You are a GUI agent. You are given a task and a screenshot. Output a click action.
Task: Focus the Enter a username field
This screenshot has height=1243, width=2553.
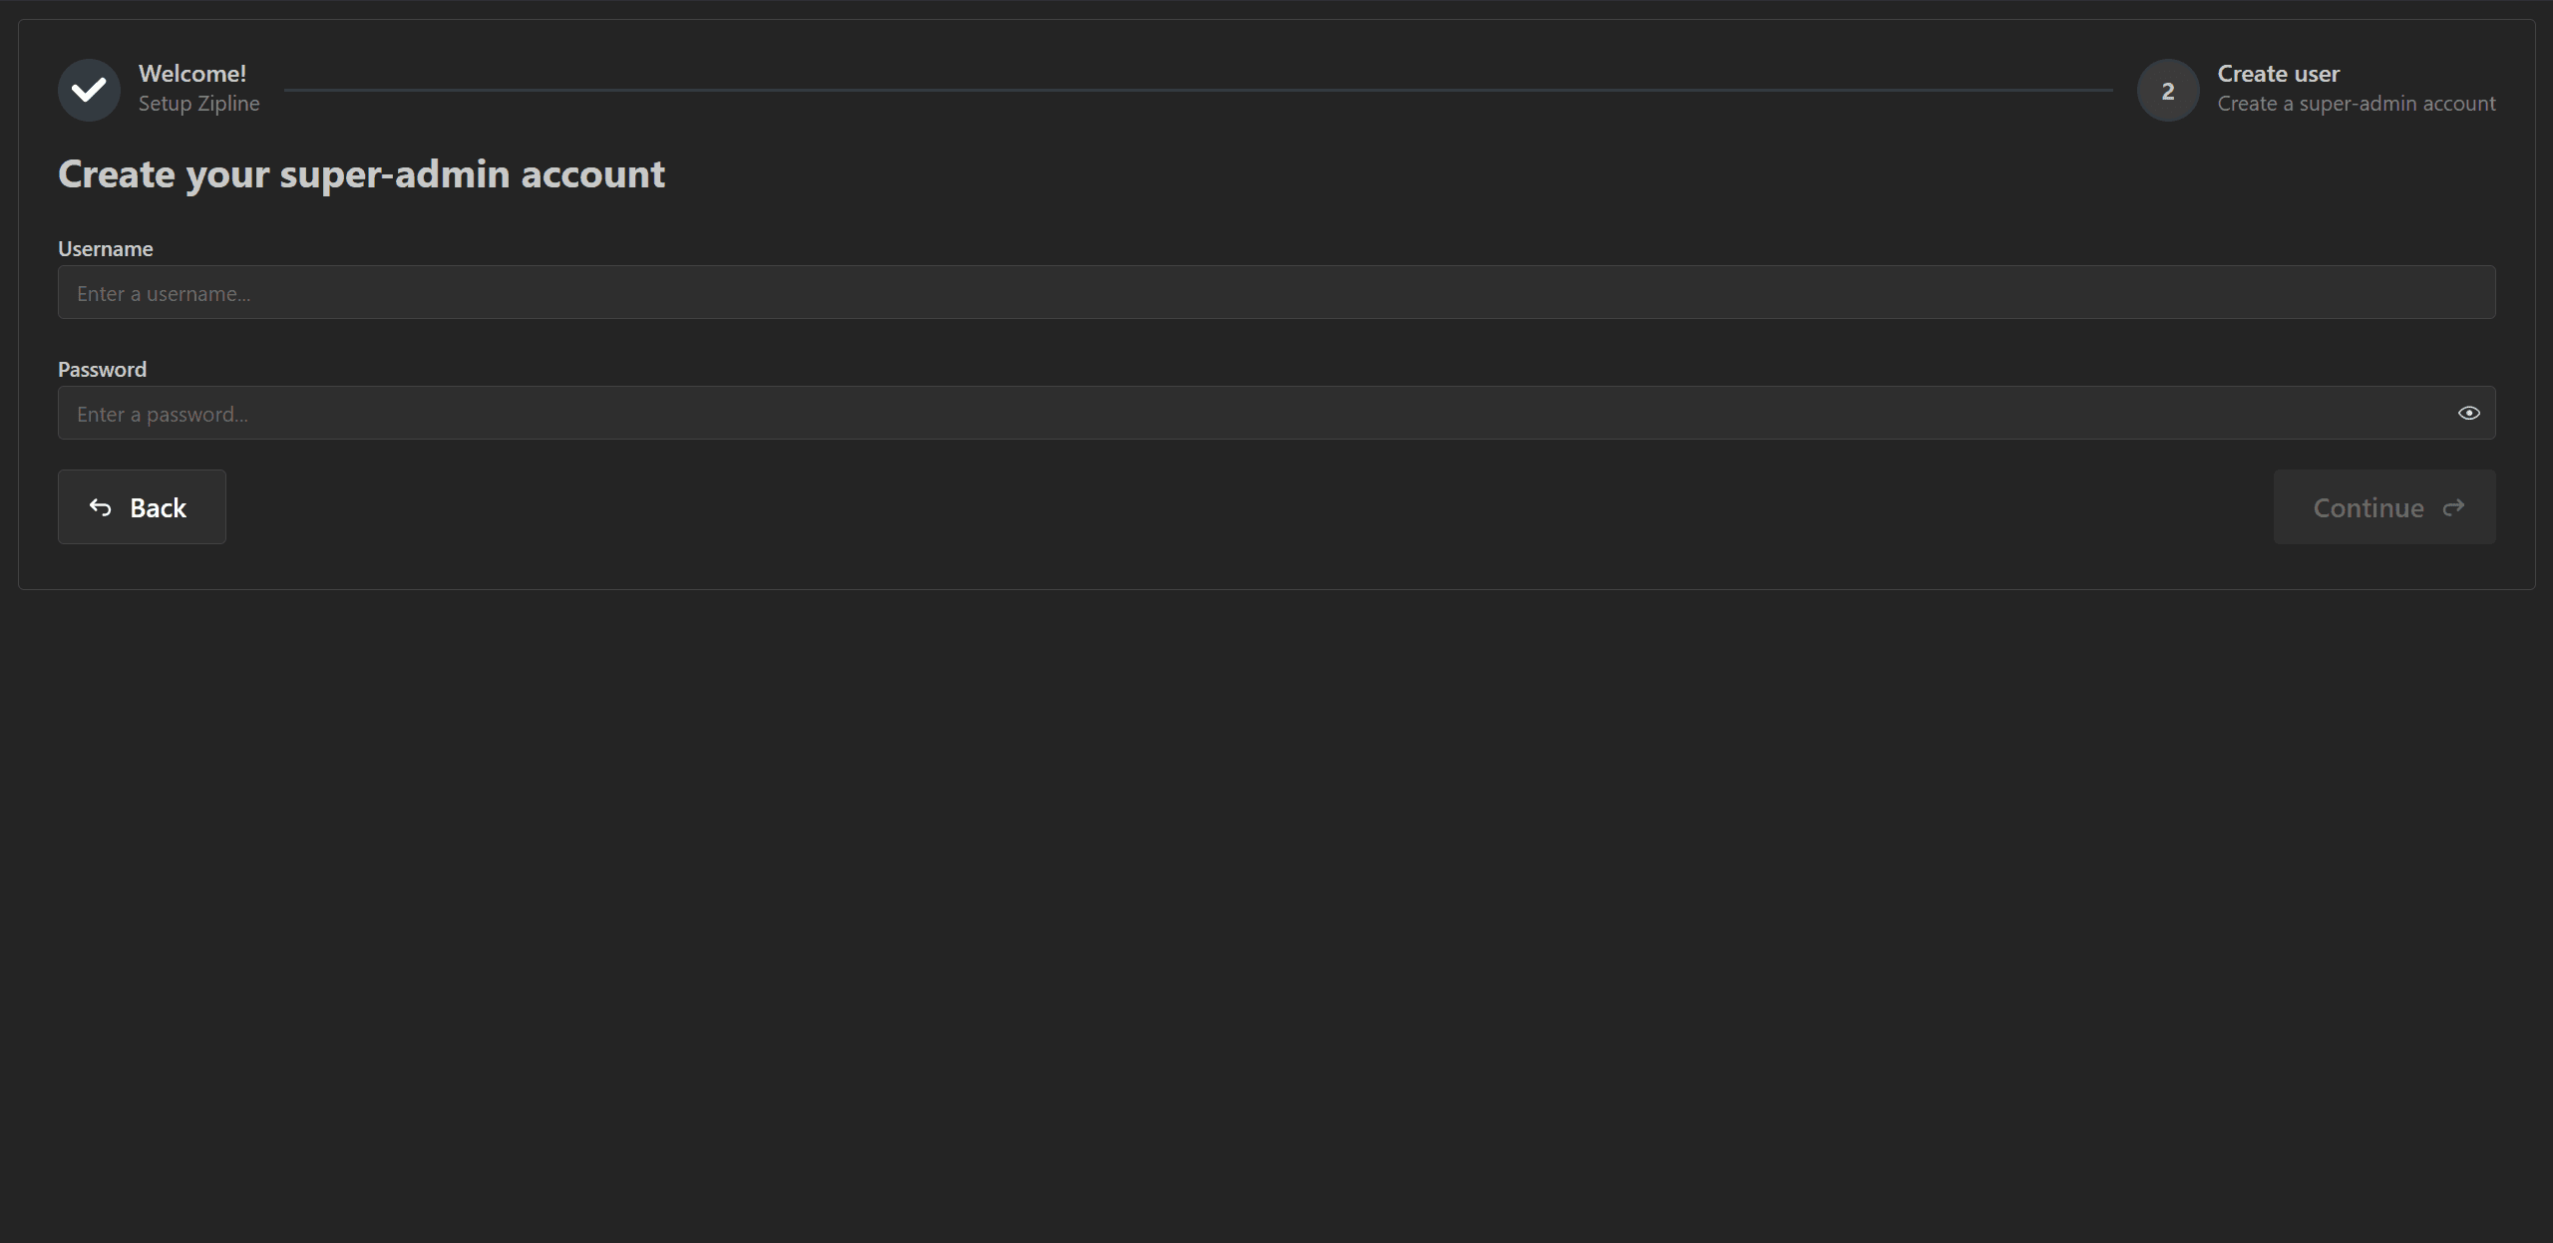1276,292
